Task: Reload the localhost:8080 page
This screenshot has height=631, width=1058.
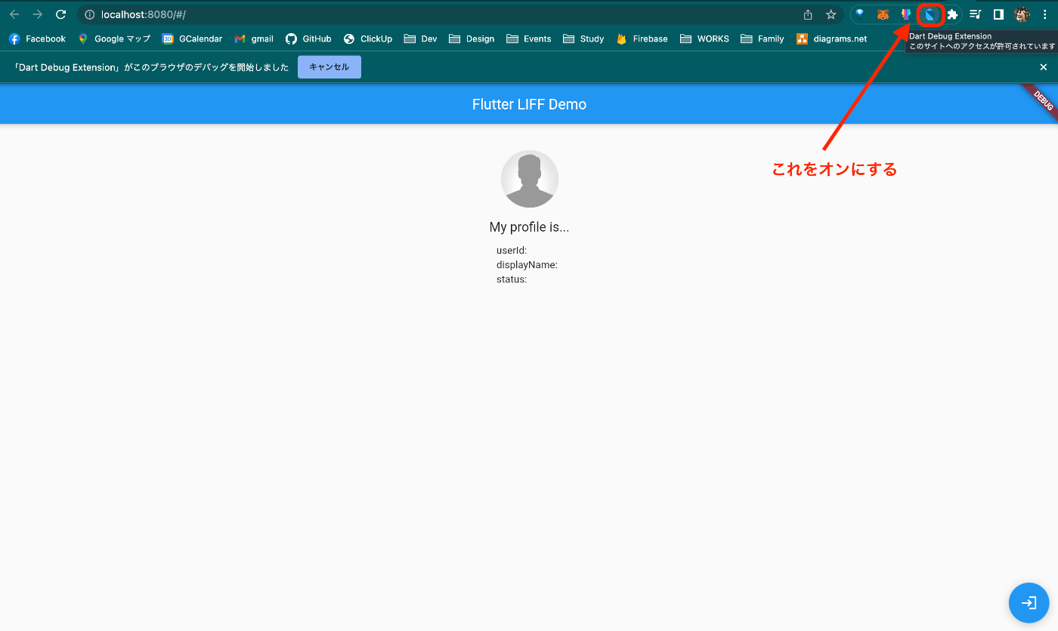Action: click(60, 14)
